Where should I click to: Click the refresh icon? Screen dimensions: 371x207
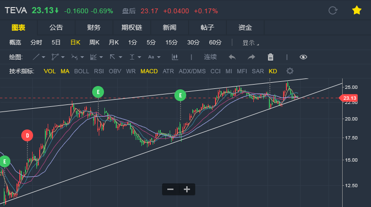click(x=333, y=10)
